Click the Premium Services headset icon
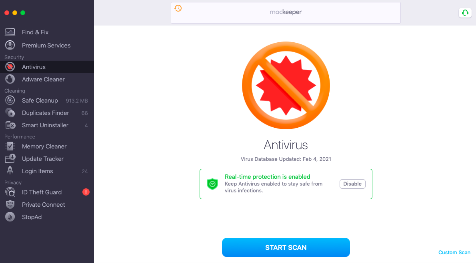This screenshot has height=263, width=476. click(10, 45)
